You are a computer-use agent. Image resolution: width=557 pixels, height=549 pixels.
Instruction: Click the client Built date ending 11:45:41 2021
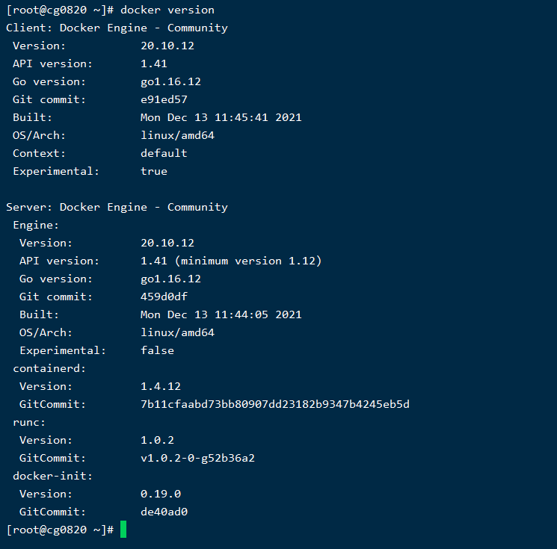pyautogui.click(x=221, y=117)
